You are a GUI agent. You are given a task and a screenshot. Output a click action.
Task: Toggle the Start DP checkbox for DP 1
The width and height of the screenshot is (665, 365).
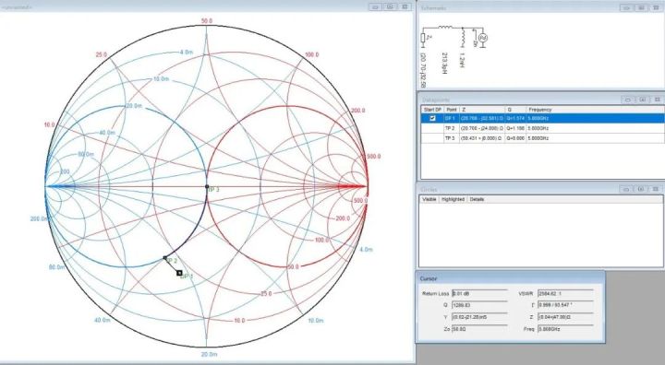click(x=432, y=119)
